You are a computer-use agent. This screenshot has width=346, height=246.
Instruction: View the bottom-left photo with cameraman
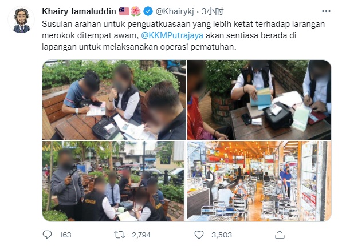pyautogui.click(x=113, y=181)
